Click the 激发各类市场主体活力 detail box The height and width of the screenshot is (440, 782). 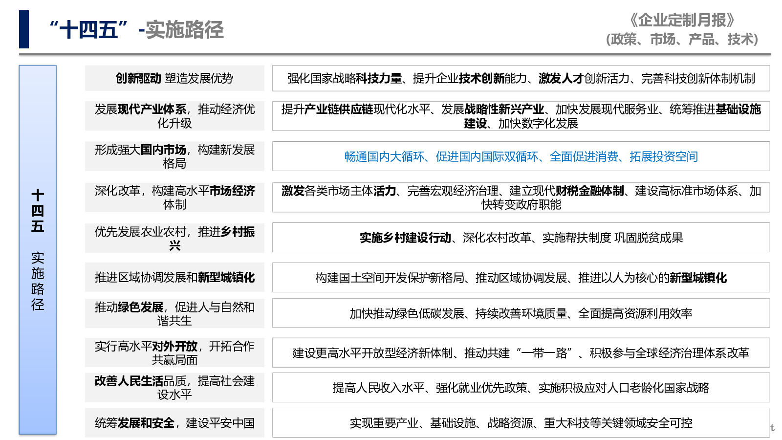click(521, 198)
